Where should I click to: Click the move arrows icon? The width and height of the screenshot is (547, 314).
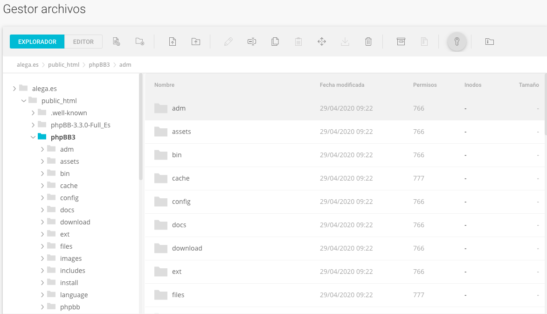click(x=322, y=42)
